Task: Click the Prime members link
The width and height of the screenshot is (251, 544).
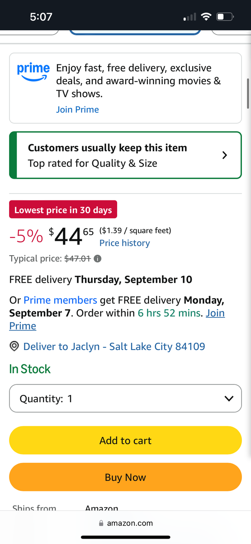Action: coord(60,300)
